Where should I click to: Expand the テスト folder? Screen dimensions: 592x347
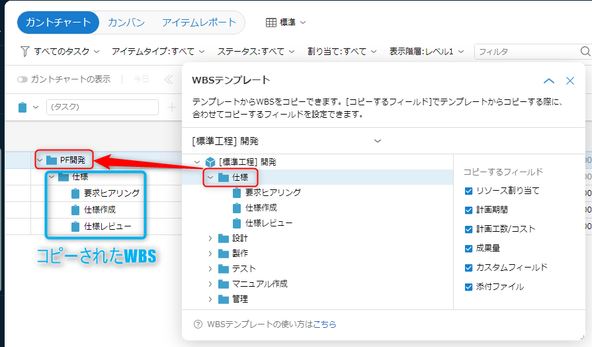[210, 269]
